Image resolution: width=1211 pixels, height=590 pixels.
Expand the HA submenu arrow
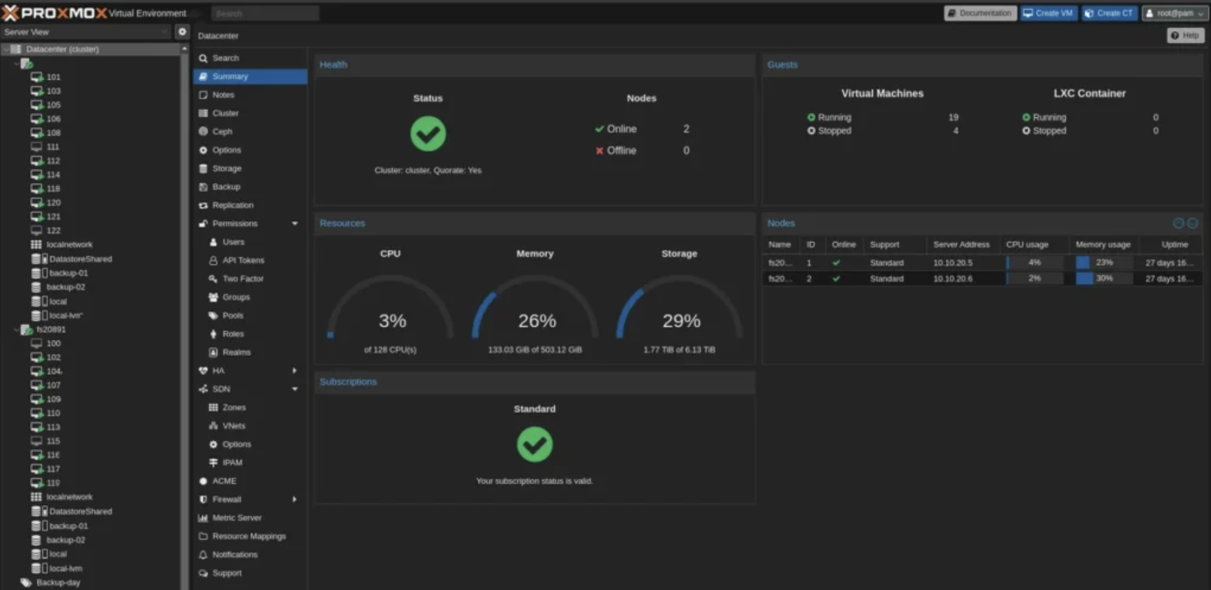[x=295, y=371]
